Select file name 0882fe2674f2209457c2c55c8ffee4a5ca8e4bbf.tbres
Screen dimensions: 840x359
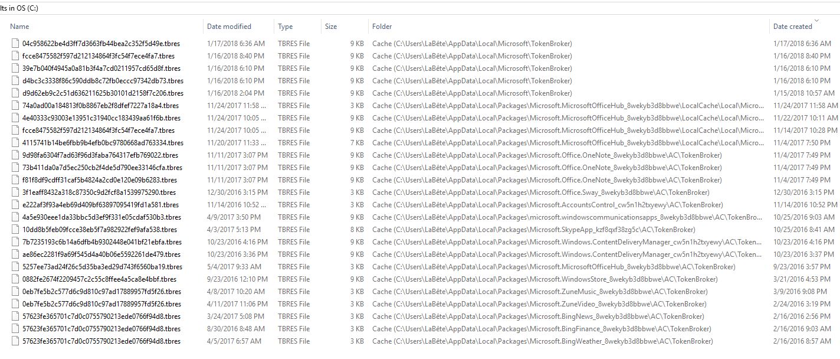point(99,279)
